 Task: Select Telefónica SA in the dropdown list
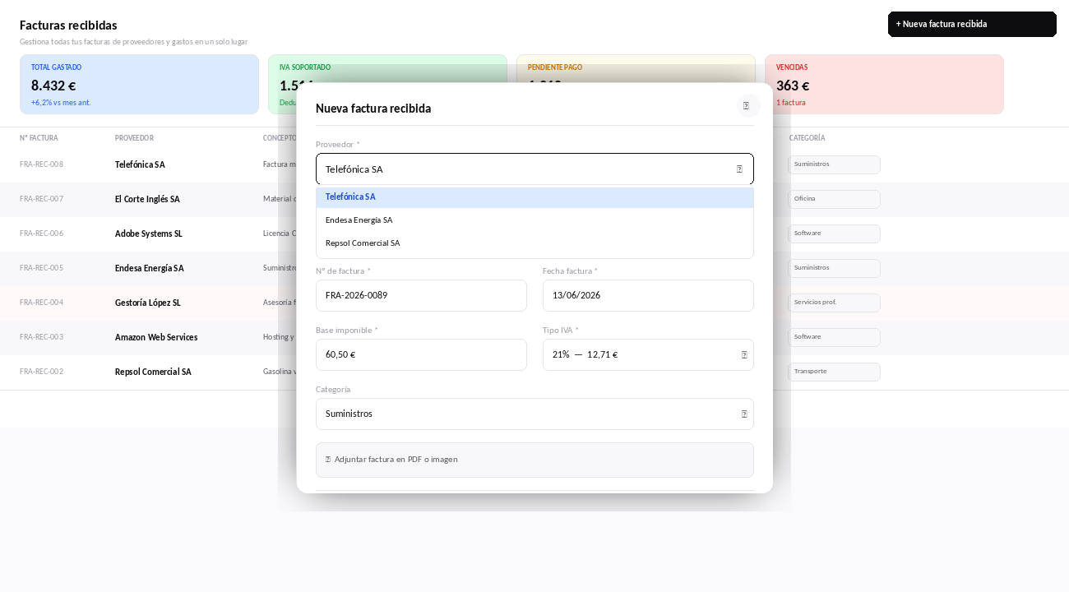[x=534, y=197]
